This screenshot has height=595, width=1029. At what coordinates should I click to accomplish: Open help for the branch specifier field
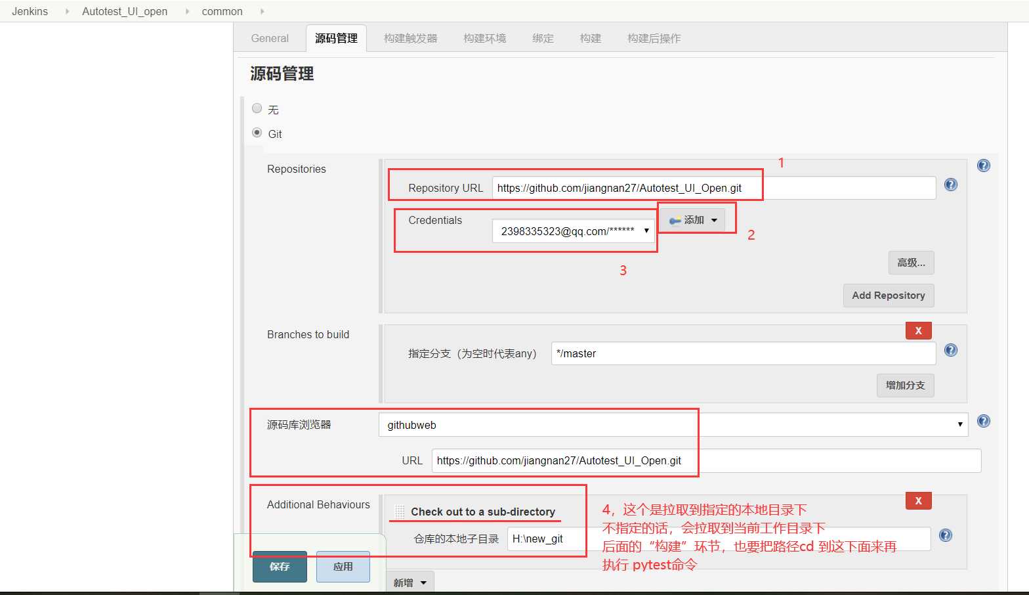(950, 350)
